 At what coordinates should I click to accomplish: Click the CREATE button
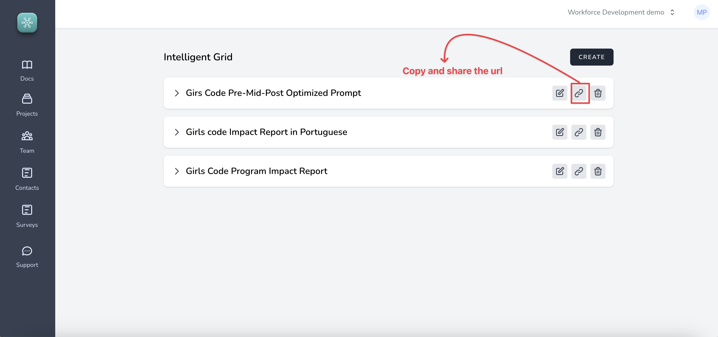coord(591,57)
